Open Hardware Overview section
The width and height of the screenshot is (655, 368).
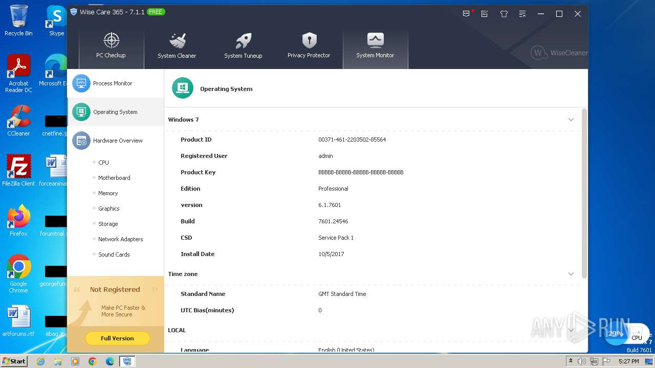pyautogui.click(x=116, y=141)
